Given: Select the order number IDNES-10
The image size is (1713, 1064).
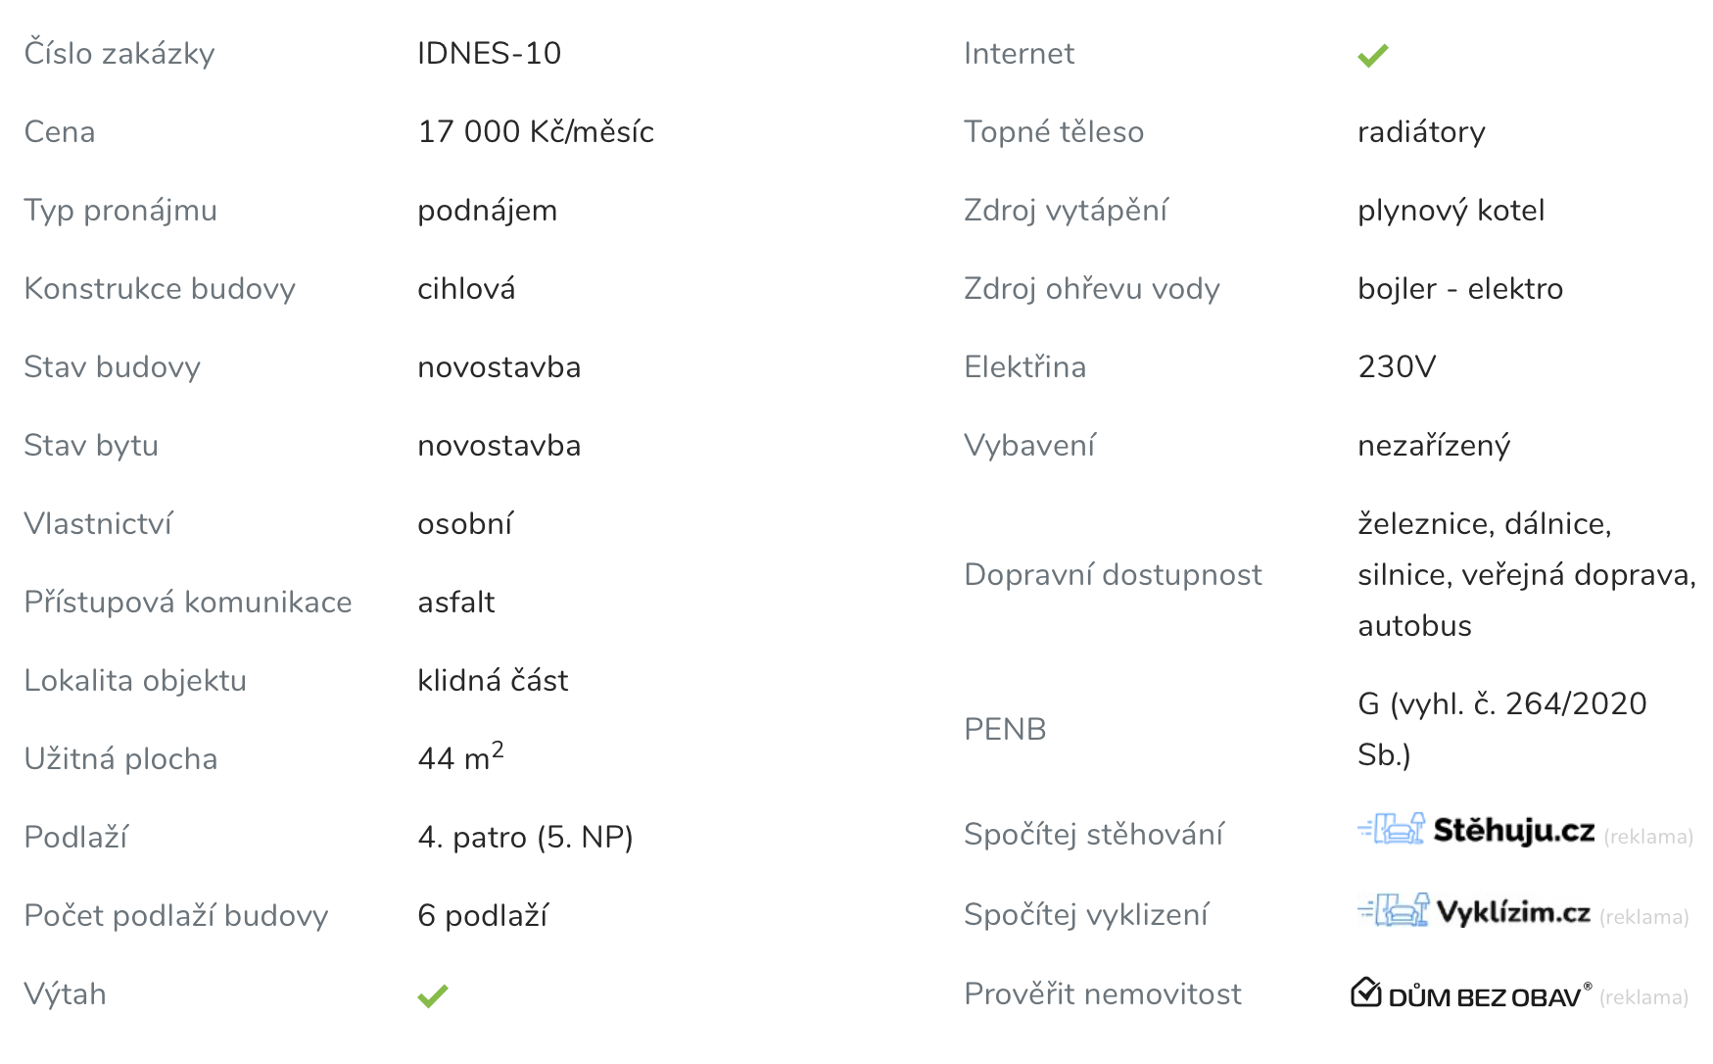Looking at the screenshot, I should (489, 53).
